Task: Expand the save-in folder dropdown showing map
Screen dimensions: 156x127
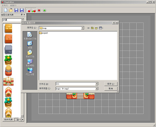Action: 83,28
